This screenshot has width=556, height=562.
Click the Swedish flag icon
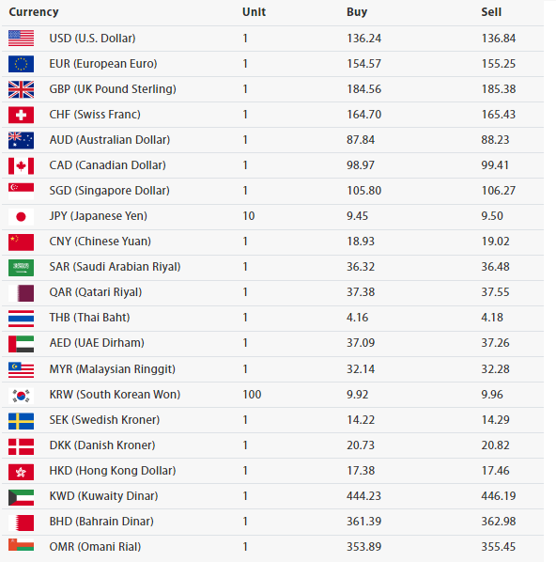[22, 421]
